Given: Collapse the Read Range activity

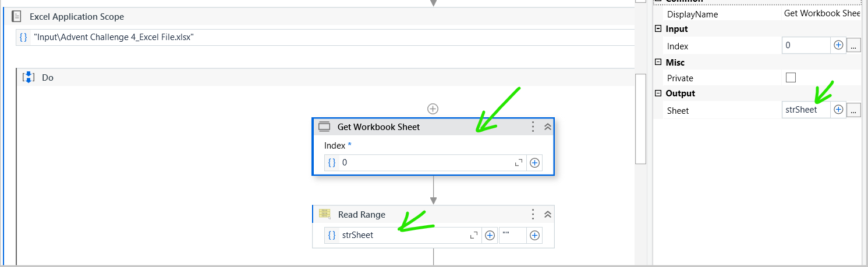Looking at the screenshot, I should point(547,215).
